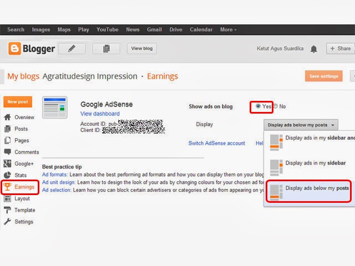The height and width of the screenshot is (266, 355).
Task: Open Images in the Google bar
Action: coord(41,29)
